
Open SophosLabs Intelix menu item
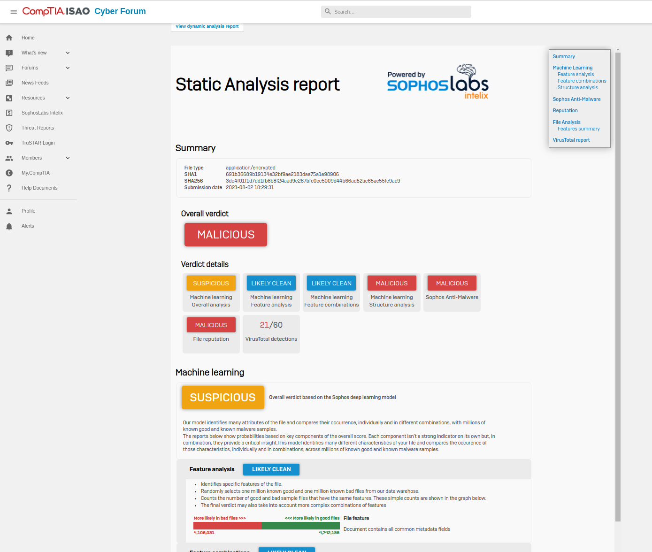pos(42,113)
